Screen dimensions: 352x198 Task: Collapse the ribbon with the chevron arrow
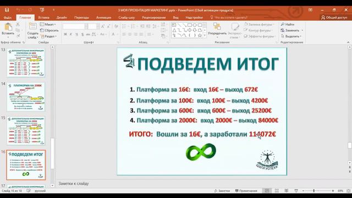[x=348, y=42]
